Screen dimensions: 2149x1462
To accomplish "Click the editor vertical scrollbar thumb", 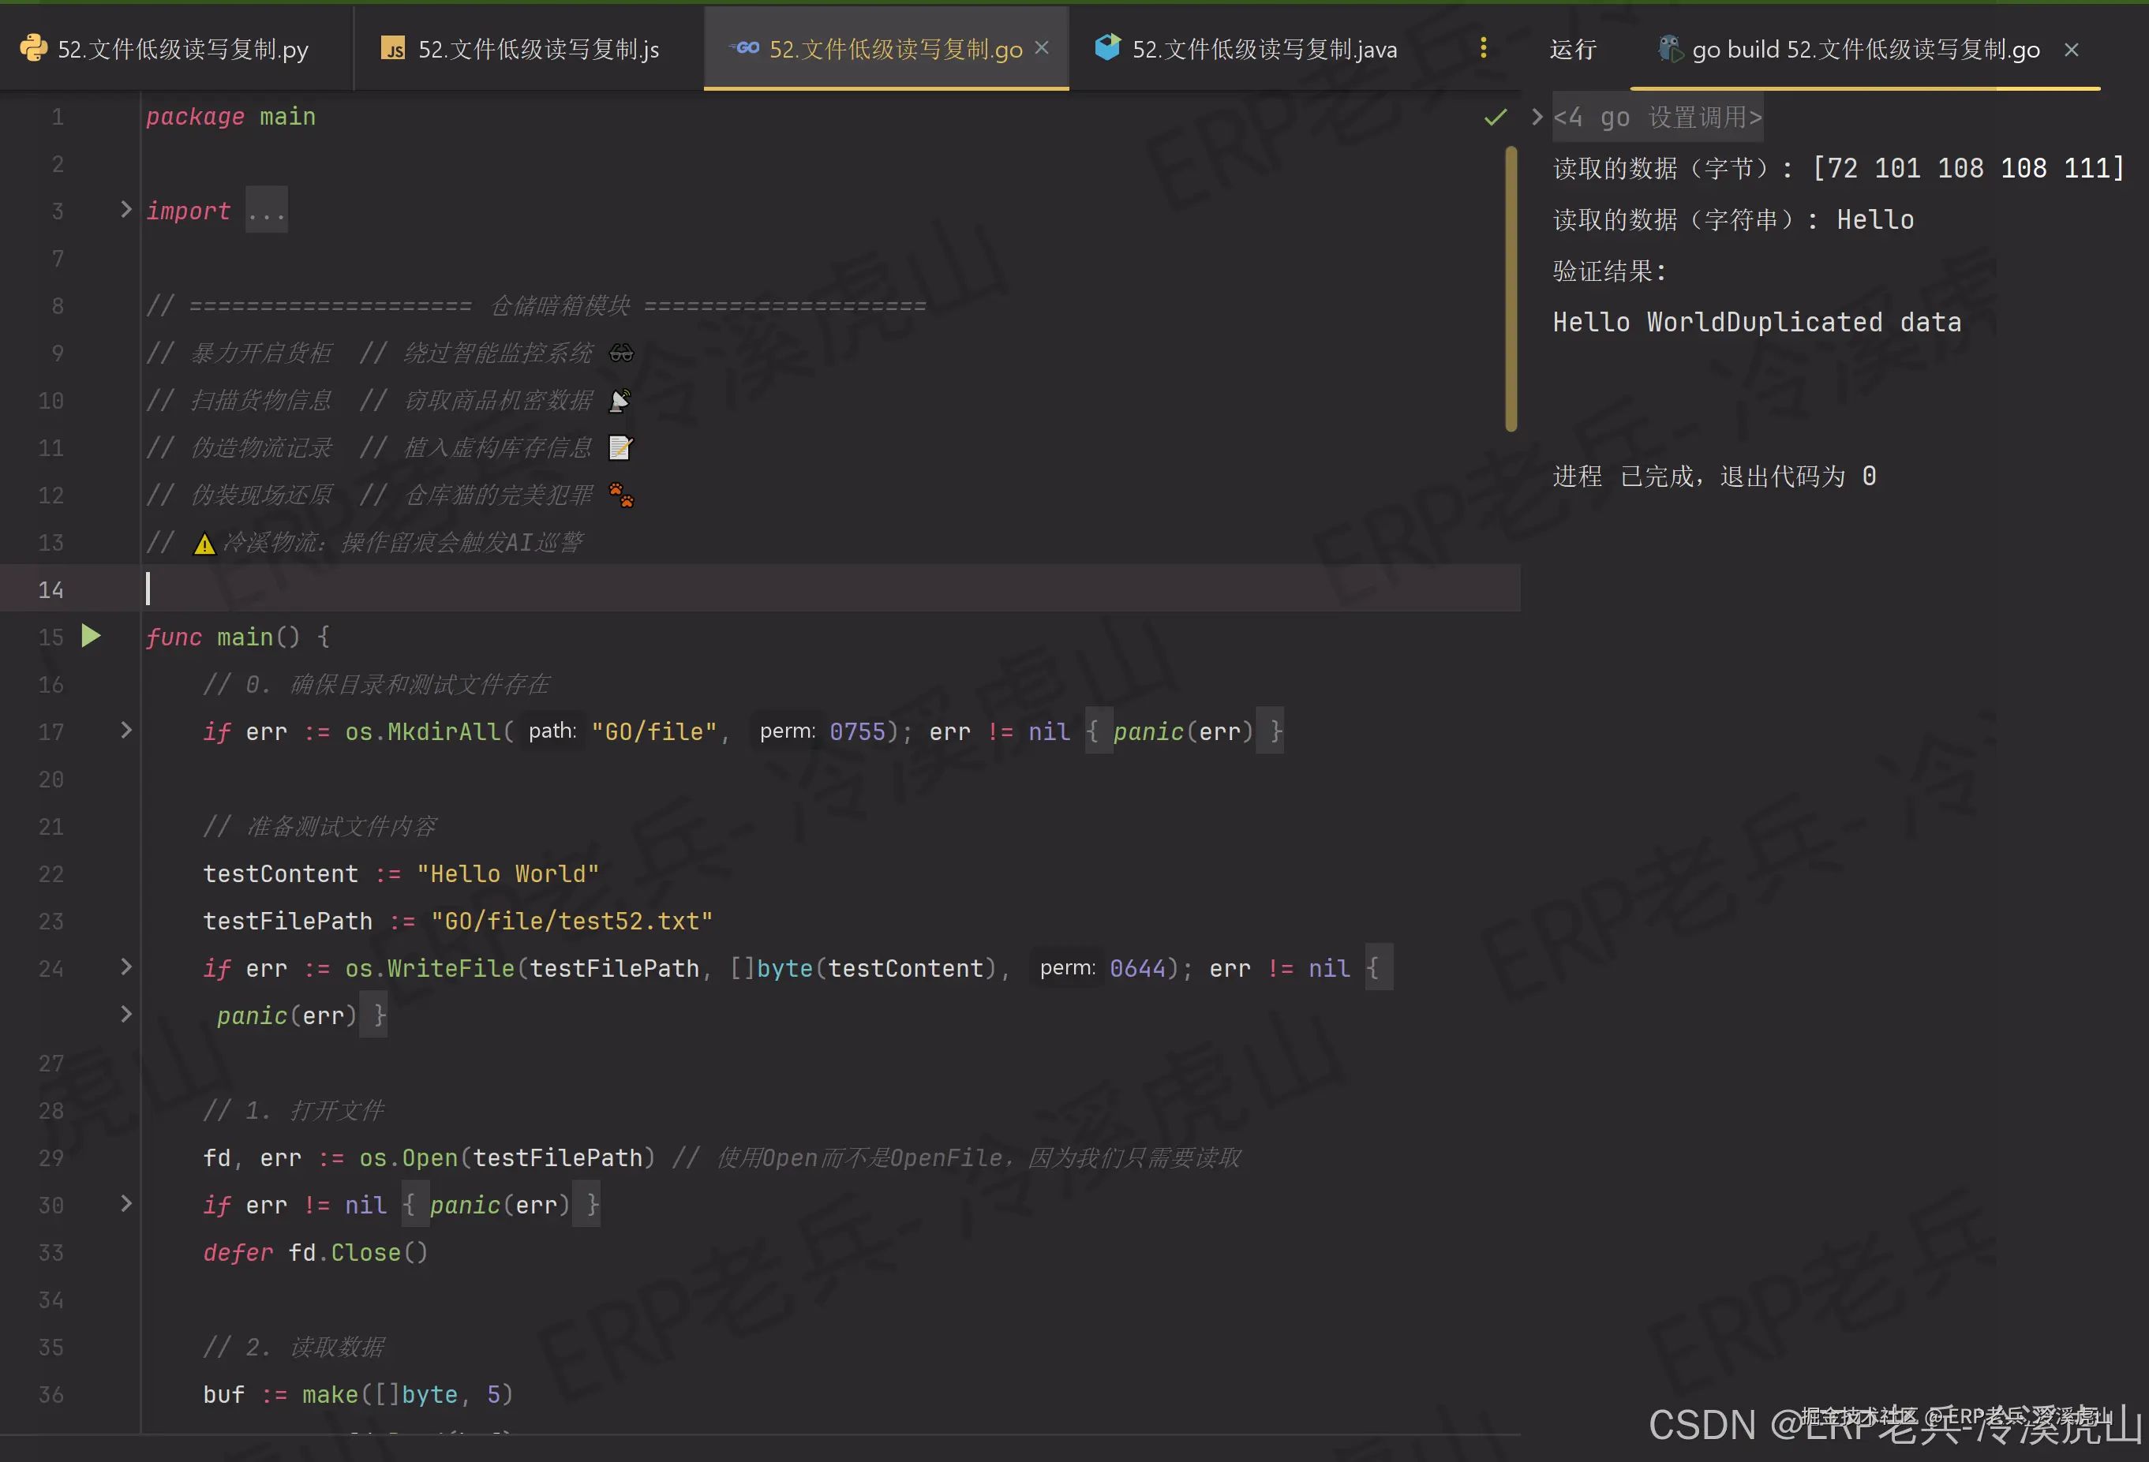I will coord(1511,289).
